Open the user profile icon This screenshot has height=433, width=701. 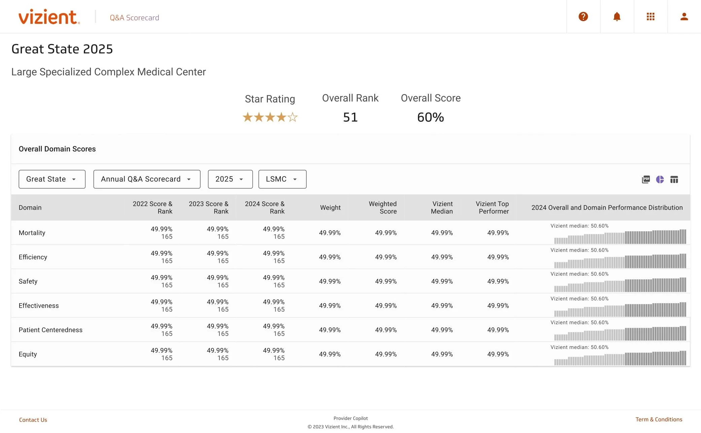click(x=684, y=16)
